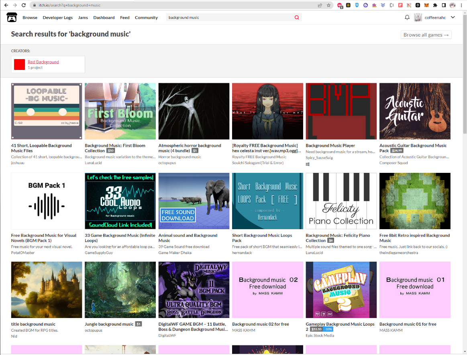
Task: Click author hernandack
Action: tap(242, 252)
